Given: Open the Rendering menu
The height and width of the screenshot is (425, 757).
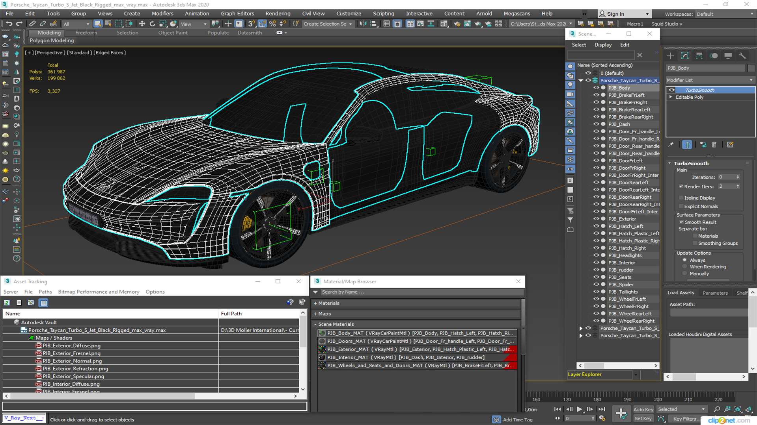Looking at the screenshot, I should (x=278, y=13).
